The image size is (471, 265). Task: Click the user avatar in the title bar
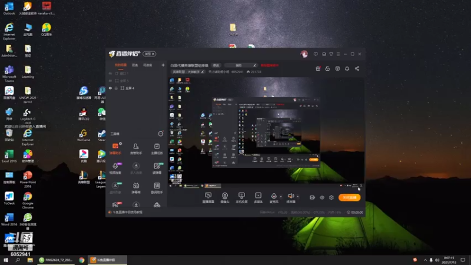point(304,54)
